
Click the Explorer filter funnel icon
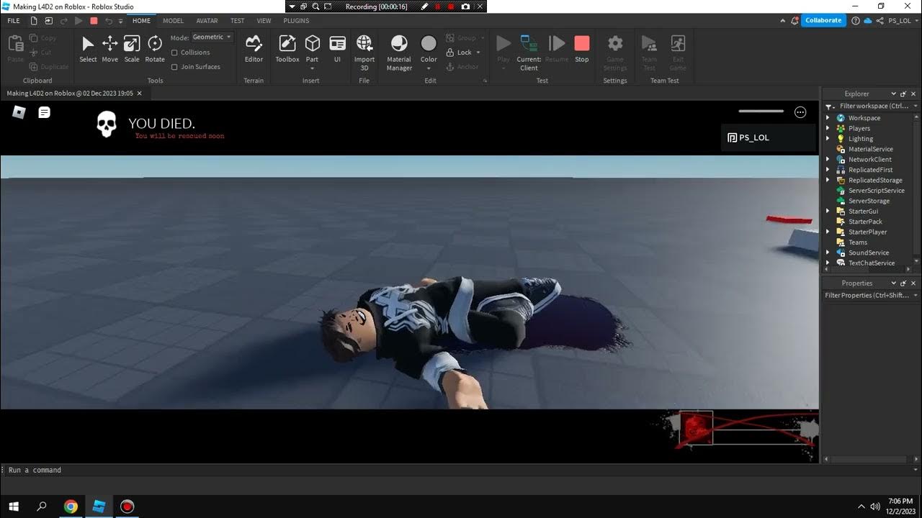point(830,106)
